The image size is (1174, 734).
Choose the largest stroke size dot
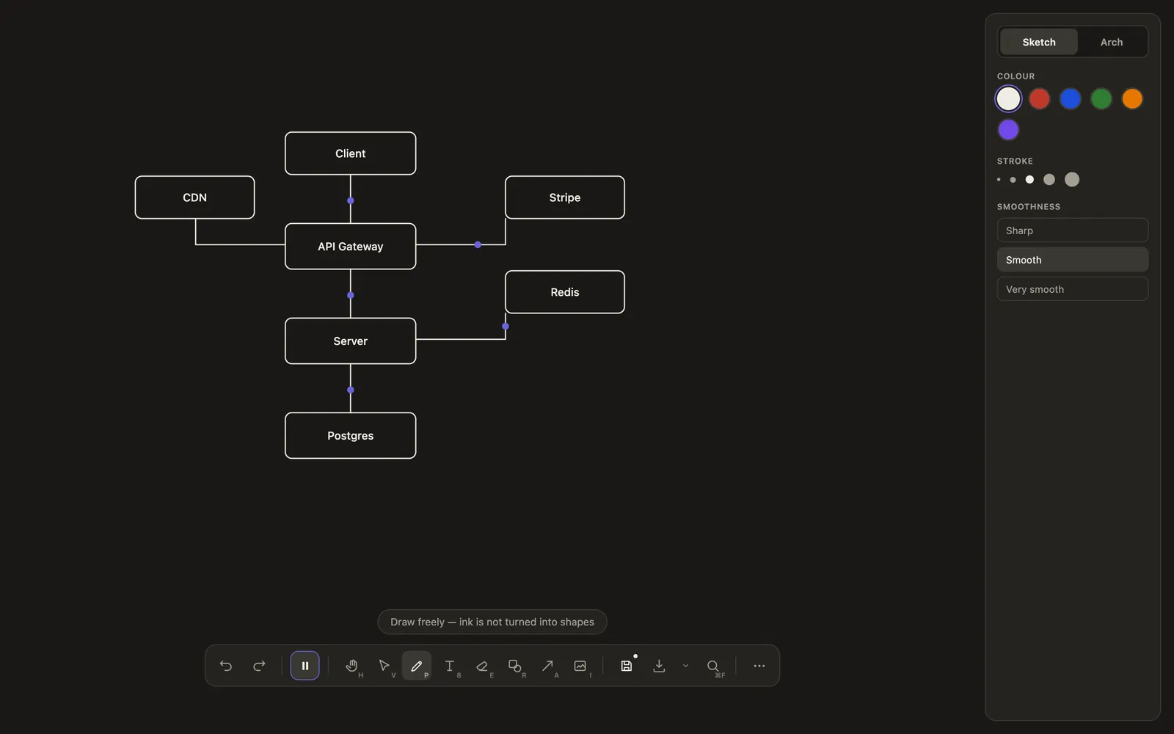(x=1072, y=179)
